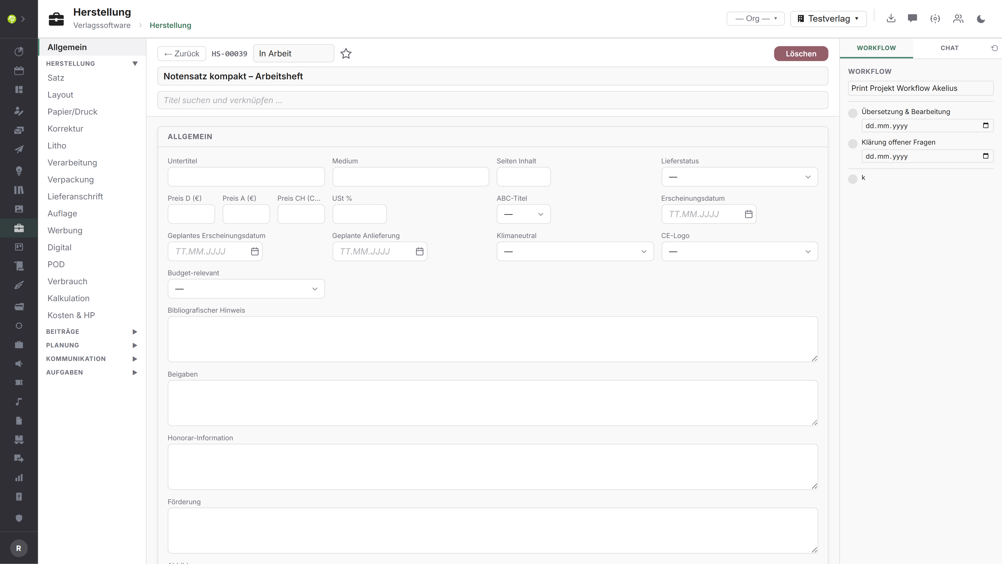The image size is (1002, 564).
Task: Select Allgemein in the navigation
Action: click(x=92, y=47)
